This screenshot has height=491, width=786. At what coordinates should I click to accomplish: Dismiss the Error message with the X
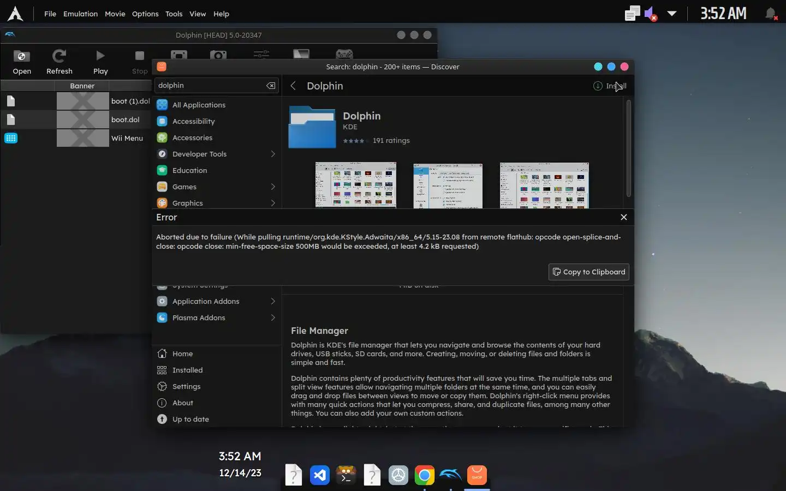click(x=624, y=217)
